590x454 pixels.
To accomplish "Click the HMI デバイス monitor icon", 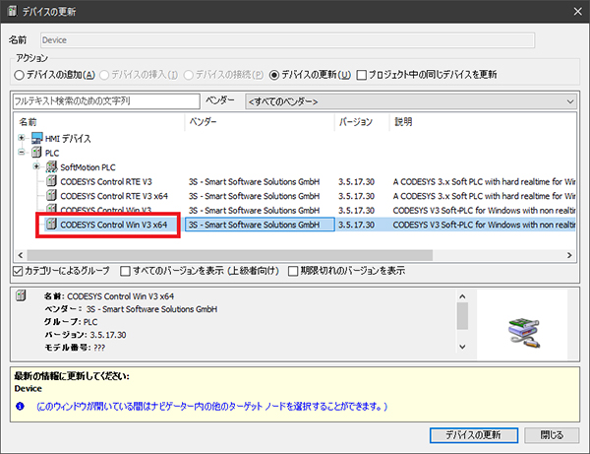I will point(37,138).
